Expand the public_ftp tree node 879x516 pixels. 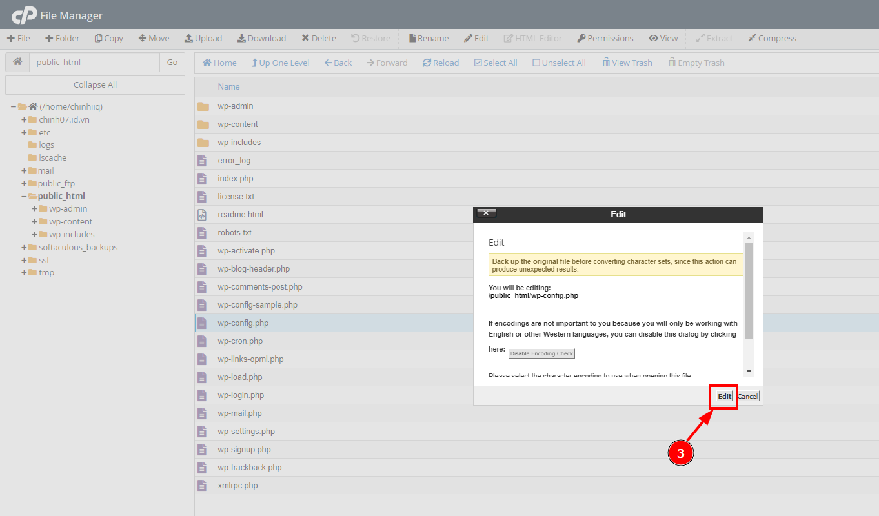pos(24,183)
